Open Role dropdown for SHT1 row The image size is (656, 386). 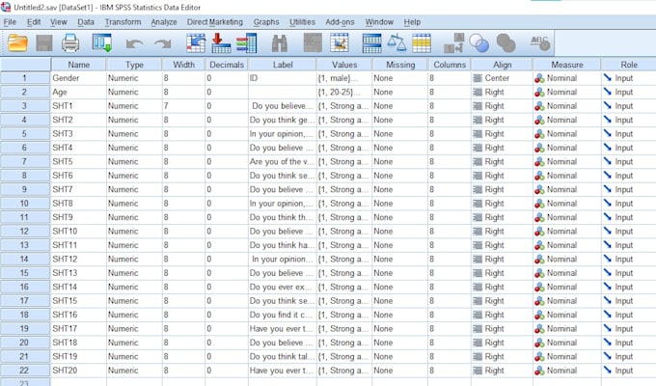click(629, 106)
